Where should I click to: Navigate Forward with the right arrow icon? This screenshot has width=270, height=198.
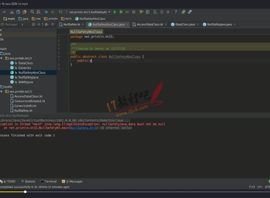(x=52, y=12)
